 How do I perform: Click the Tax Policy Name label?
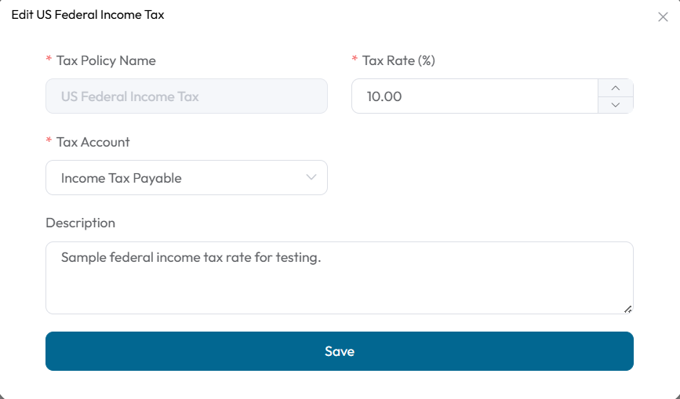(106, 60)
